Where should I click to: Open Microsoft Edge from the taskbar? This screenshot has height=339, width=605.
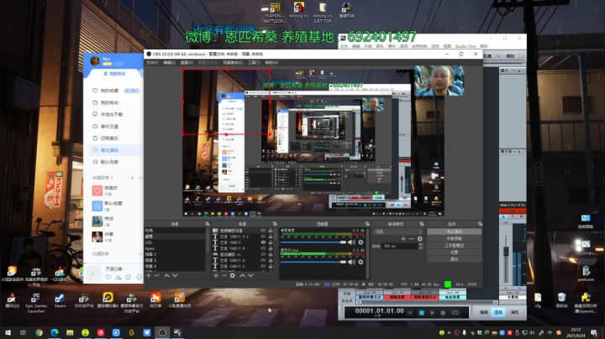[55, 332]
